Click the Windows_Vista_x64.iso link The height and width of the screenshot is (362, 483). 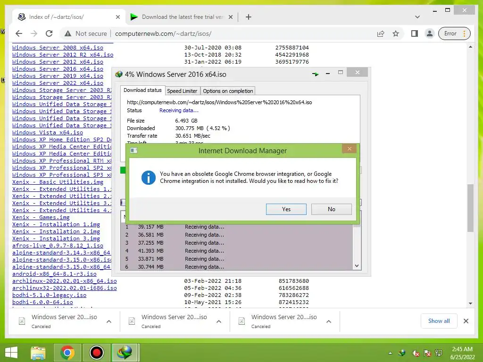tap(48, 132)
